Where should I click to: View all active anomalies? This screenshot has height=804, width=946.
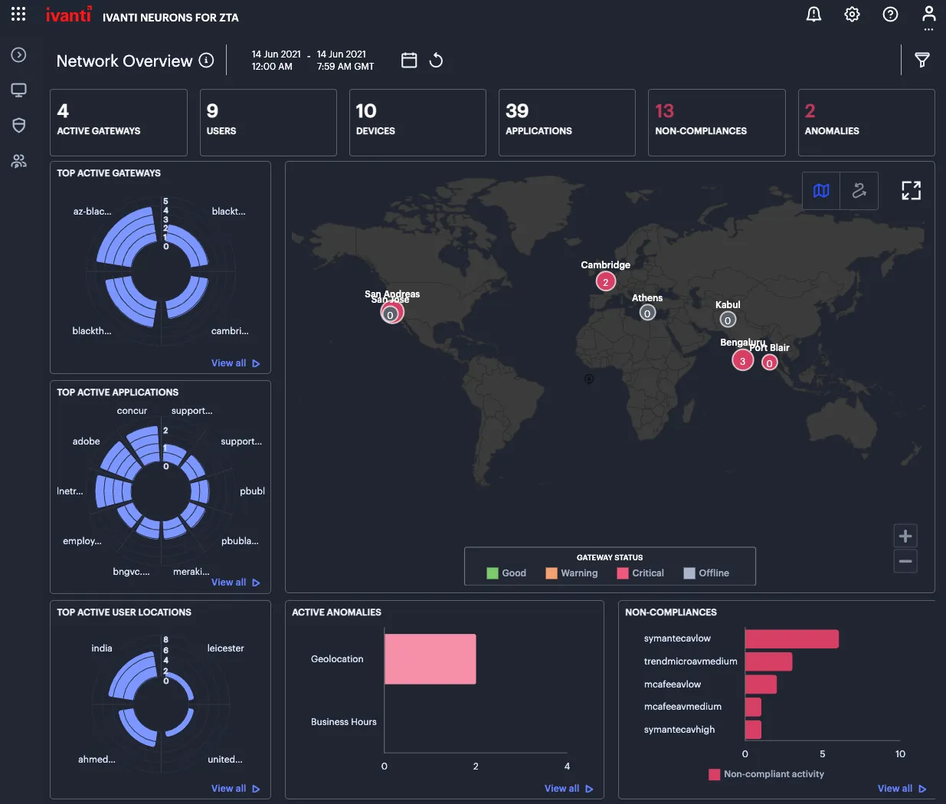(569, 789)
